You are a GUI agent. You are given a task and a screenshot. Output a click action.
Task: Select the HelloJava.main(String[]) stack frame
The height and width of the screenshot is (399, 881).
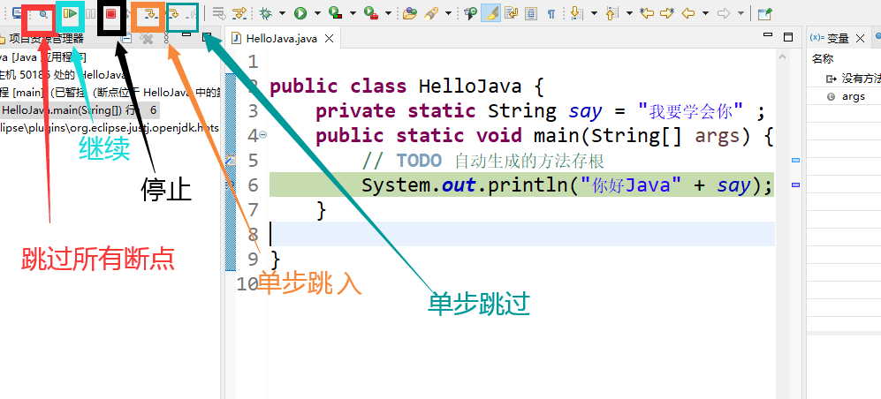pos(80,110)
